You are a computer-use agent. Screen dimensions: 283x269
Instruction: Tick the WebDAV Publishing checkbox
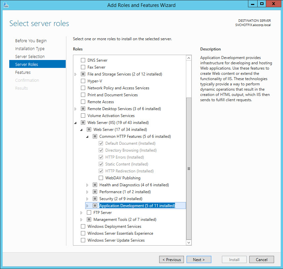101,178
